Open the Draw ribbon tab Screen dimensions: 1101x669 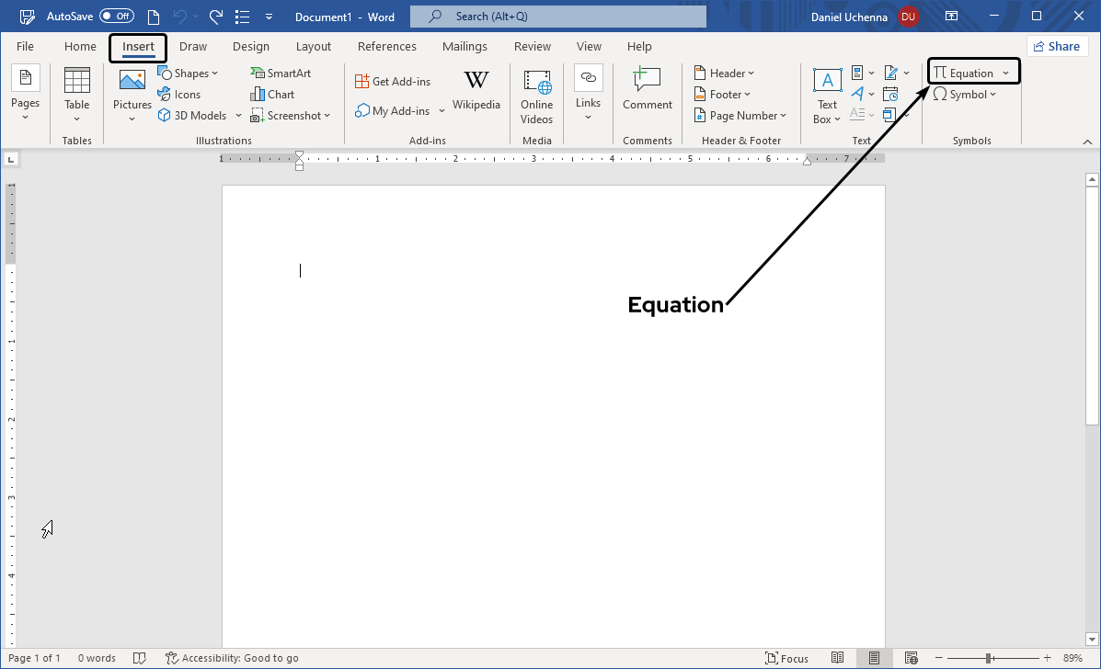pos(193,46)
